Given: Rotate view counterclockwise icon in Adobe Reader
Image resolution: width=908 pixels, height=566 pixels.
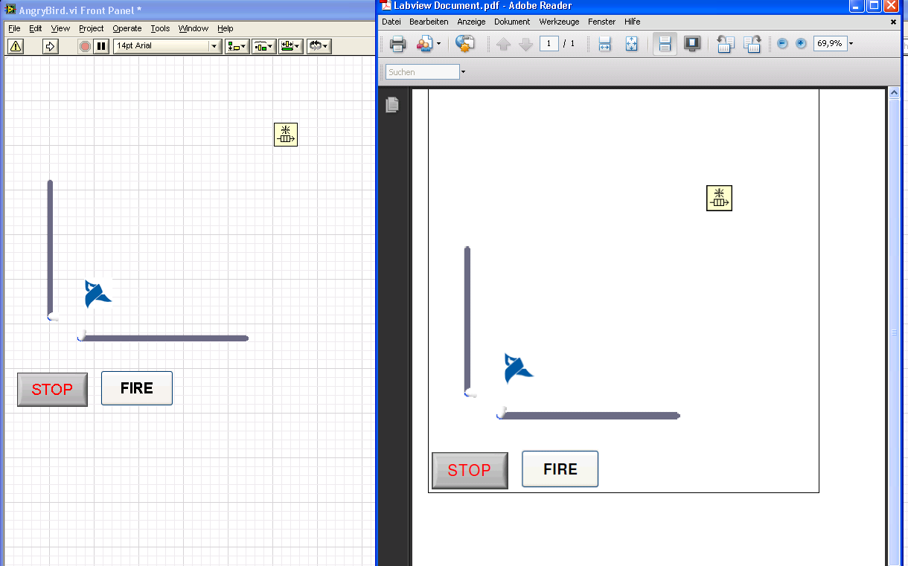Looking at the screenshot, I should (726, 44).
